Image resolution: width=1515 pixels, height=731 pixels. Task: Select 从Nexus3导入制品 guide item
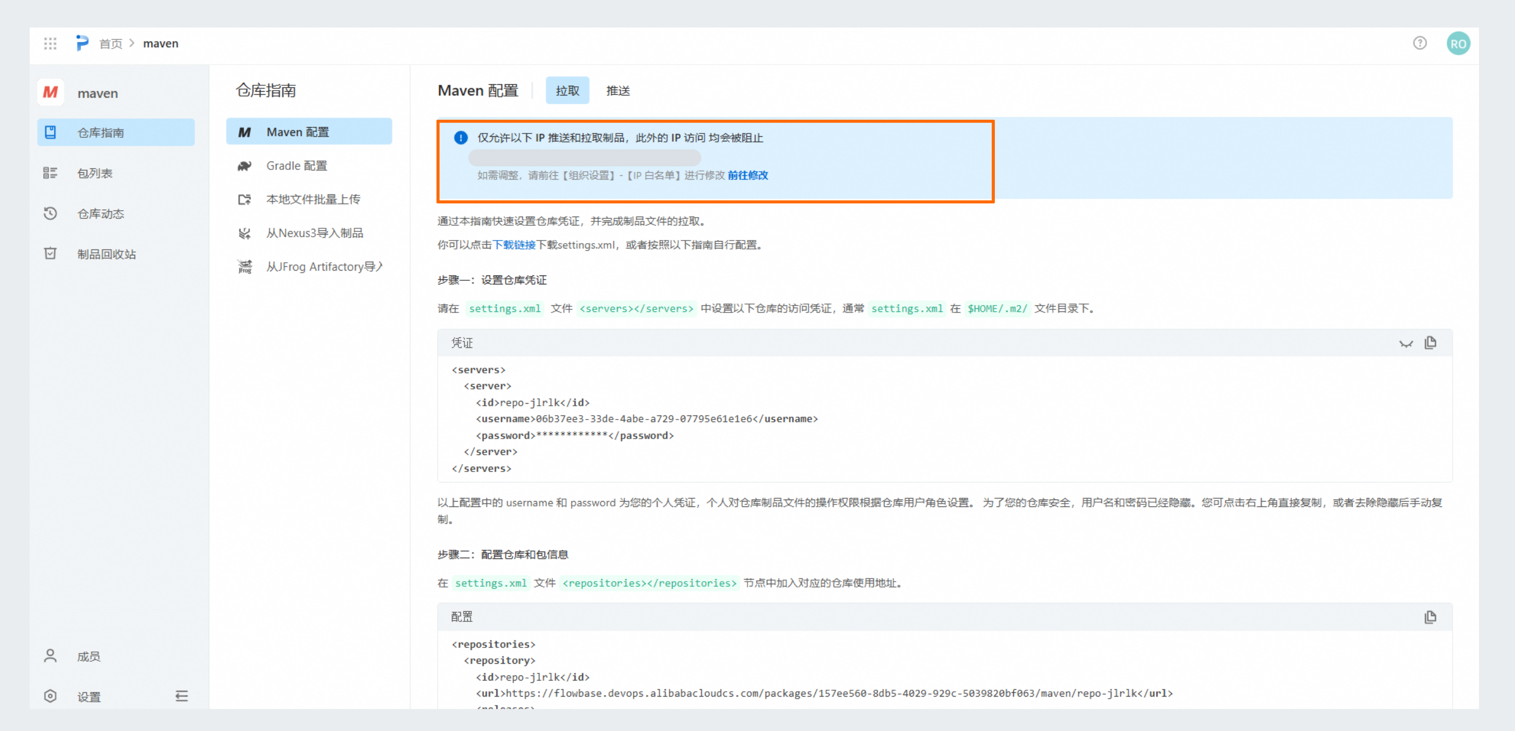pos(309,233)
